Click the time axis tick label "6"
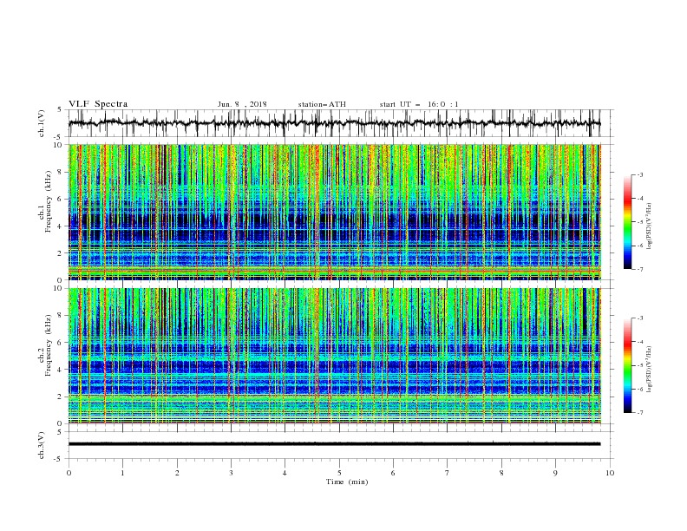 tap(393, 473)
